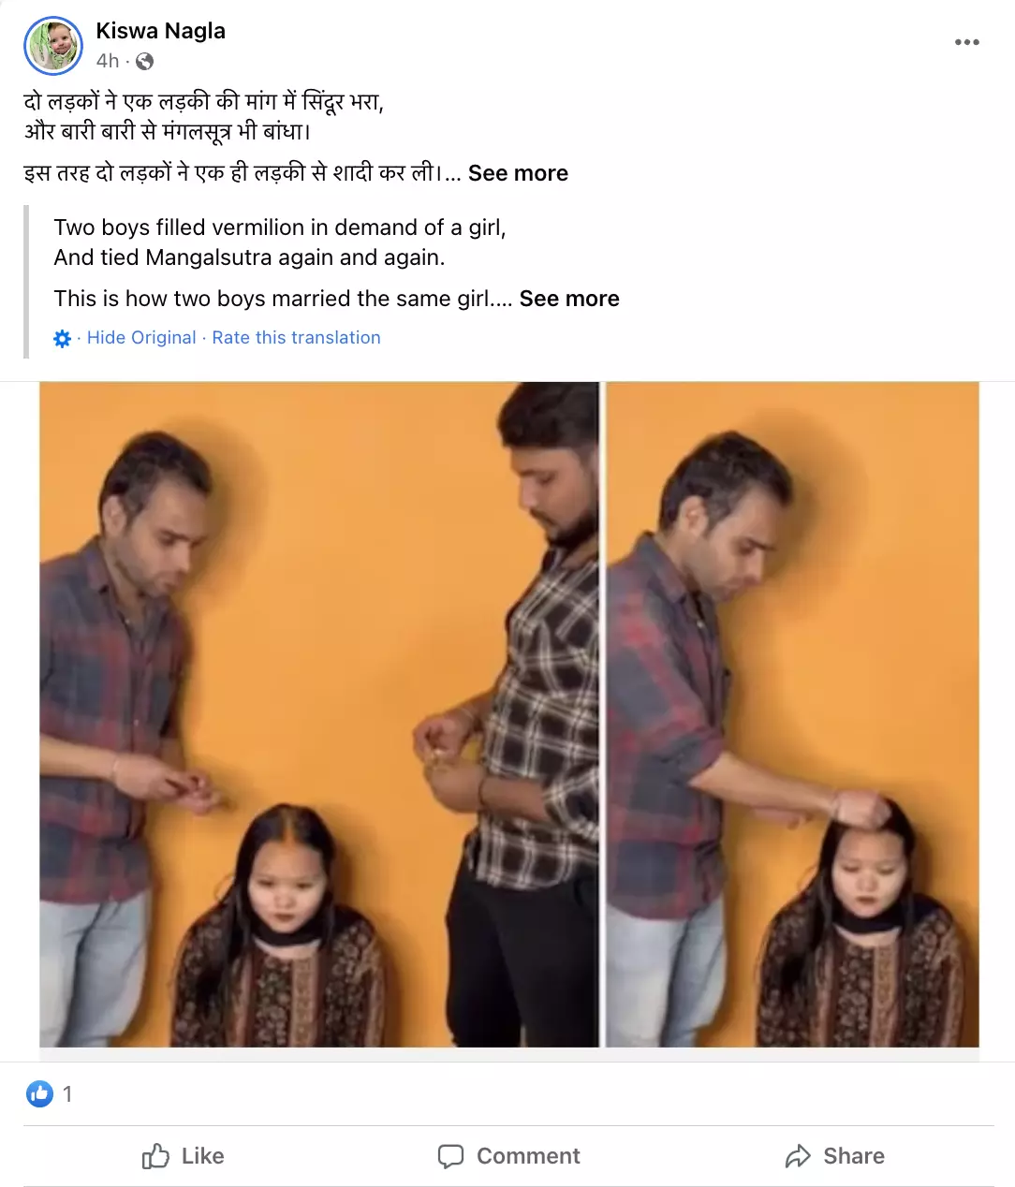Open Kiswa Nagla's profile picture
This screenshot has height=1187, width=1015.
pyautogui.click(x=53, y=45)
